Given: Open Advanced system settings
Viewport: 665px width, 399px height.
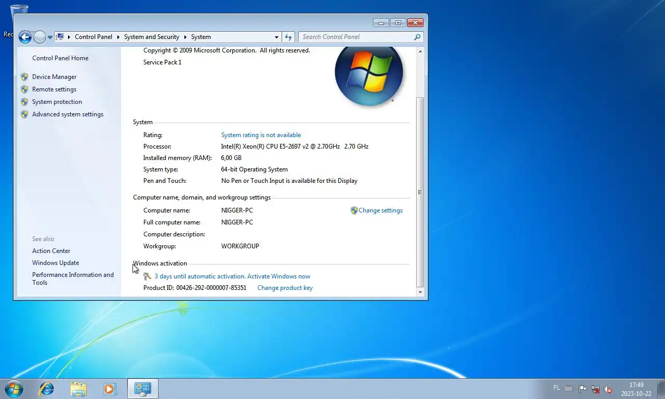Looking at the screenshot, I should coord(68,114).
